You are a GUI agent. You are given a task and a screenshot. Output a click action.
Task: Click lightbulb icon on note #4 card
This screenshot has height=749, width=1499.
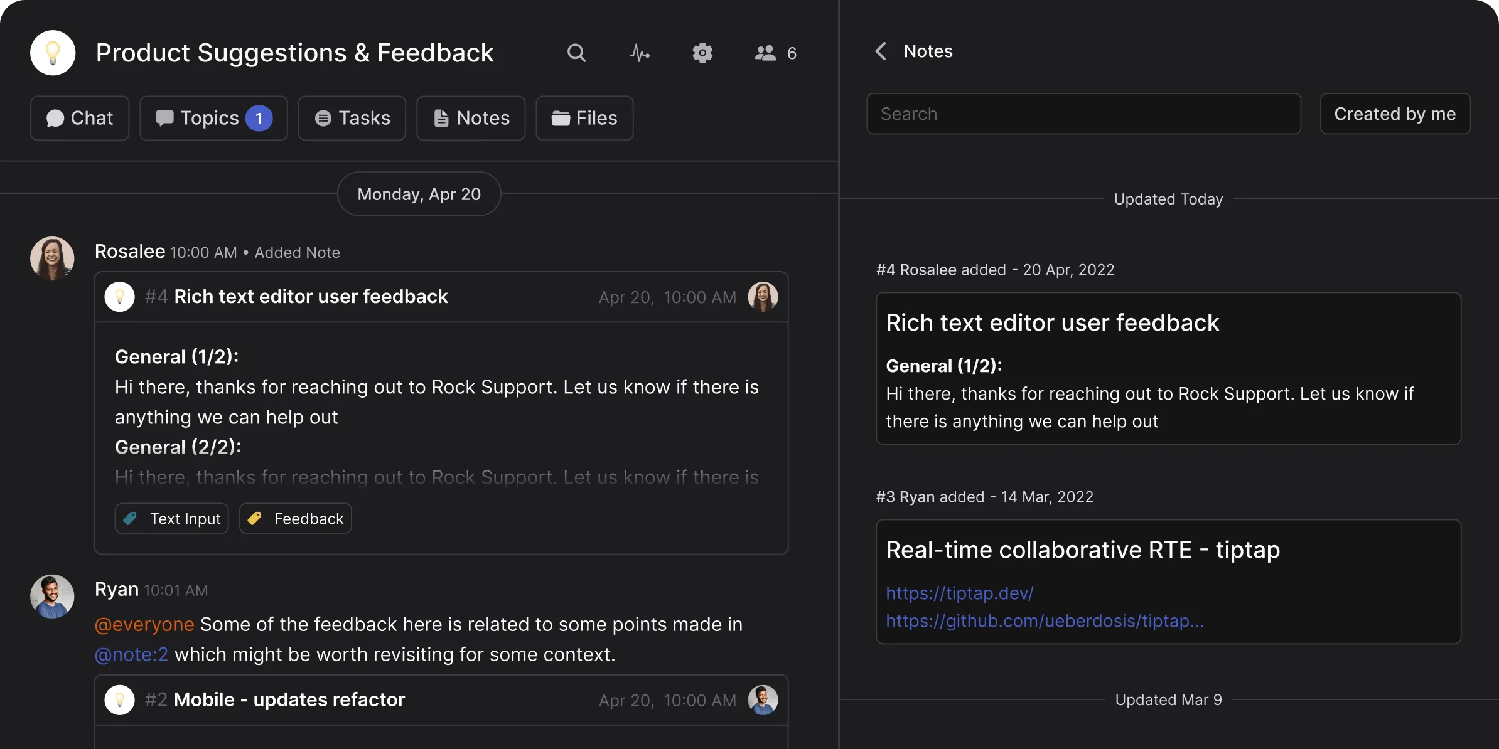[119, 297]
